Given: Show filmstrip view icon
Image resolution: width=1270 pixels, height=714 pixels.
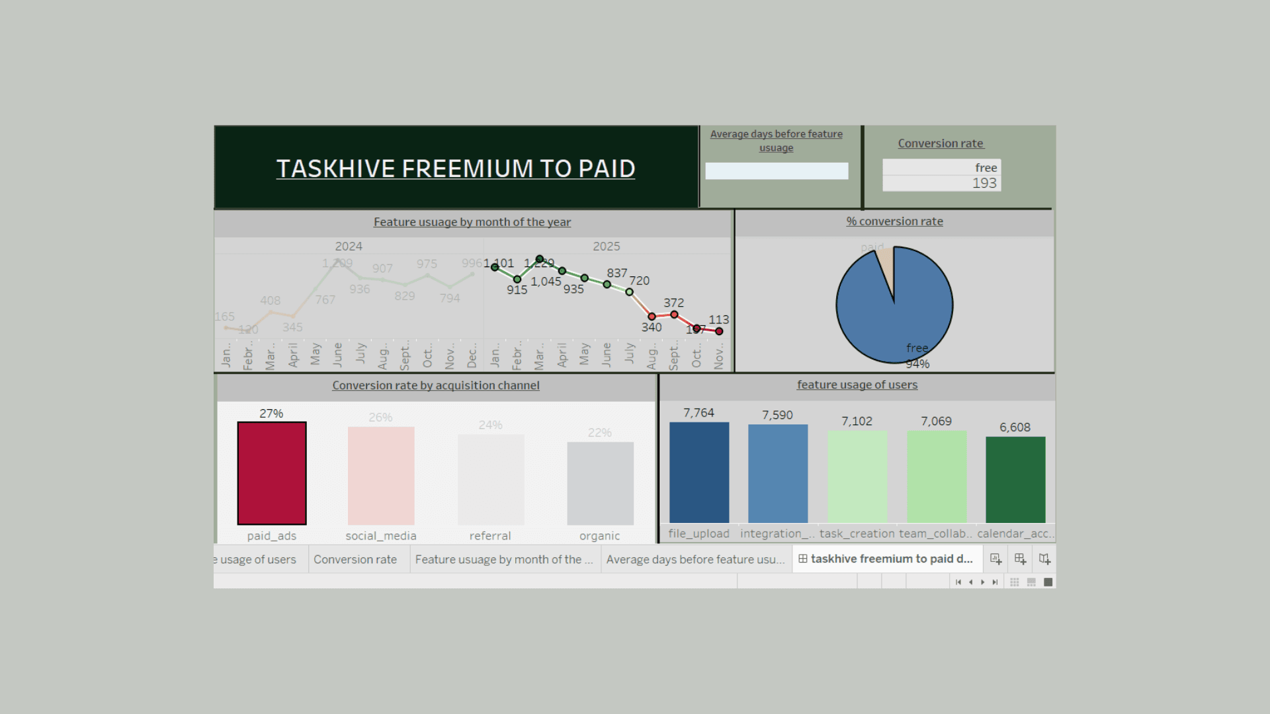Looking at the screenshot, I should (1031, 582).
